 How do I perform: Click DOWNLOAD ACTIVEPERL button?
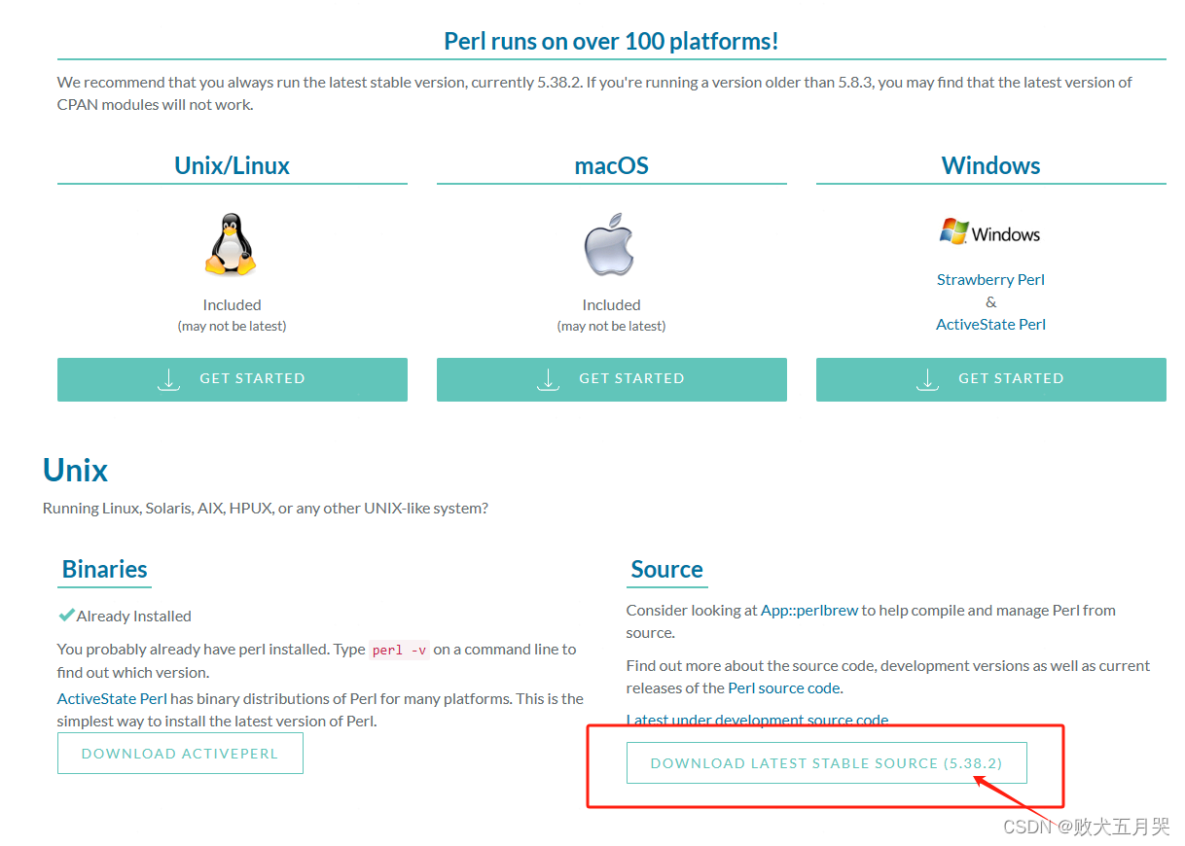click(180, 754)
